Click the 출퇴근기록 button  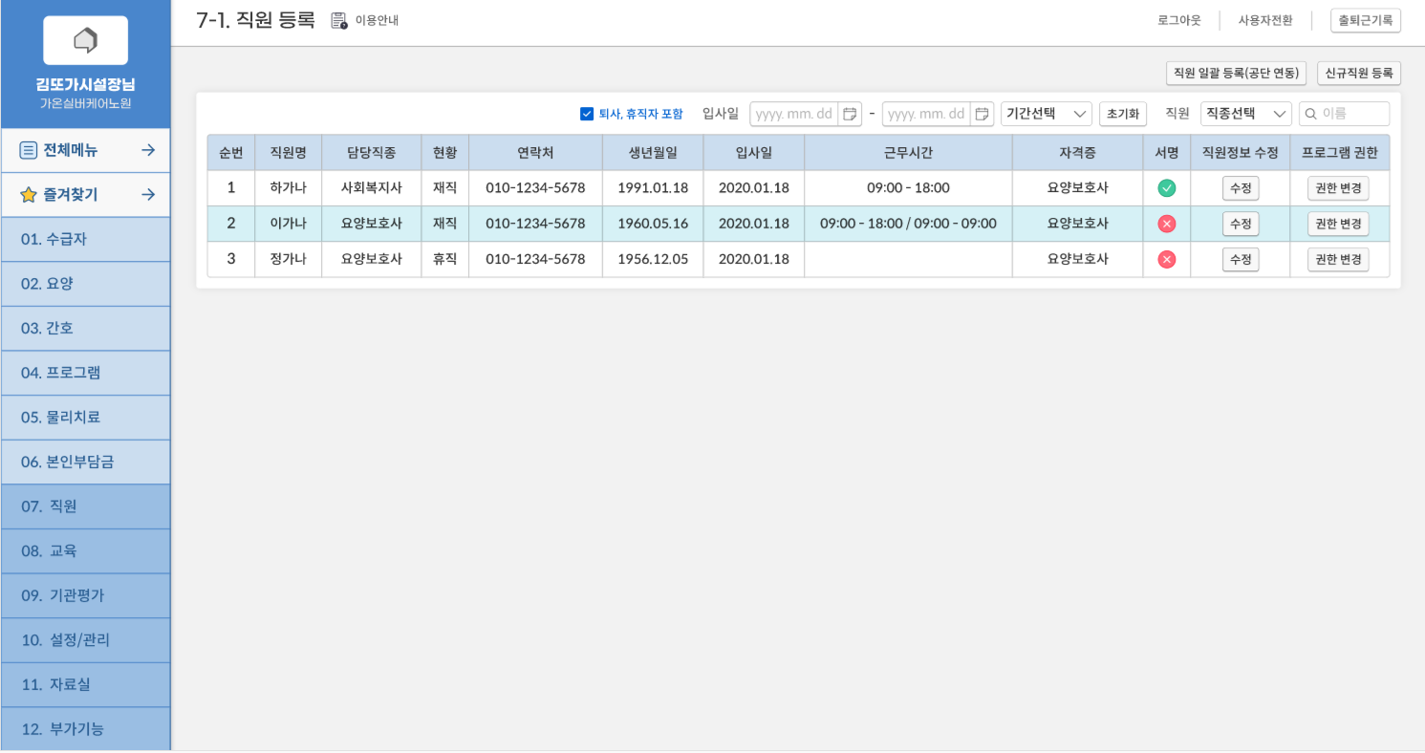(x=1366, y=20)
